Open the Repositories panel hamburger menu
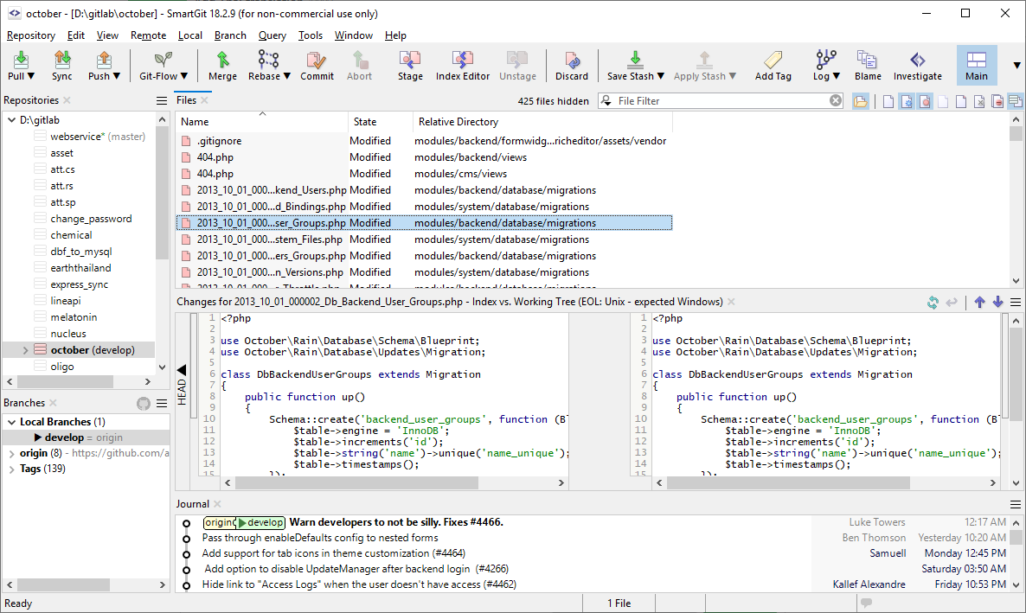This screenshot has width=1026, height=613. click(x=162, y=101)
